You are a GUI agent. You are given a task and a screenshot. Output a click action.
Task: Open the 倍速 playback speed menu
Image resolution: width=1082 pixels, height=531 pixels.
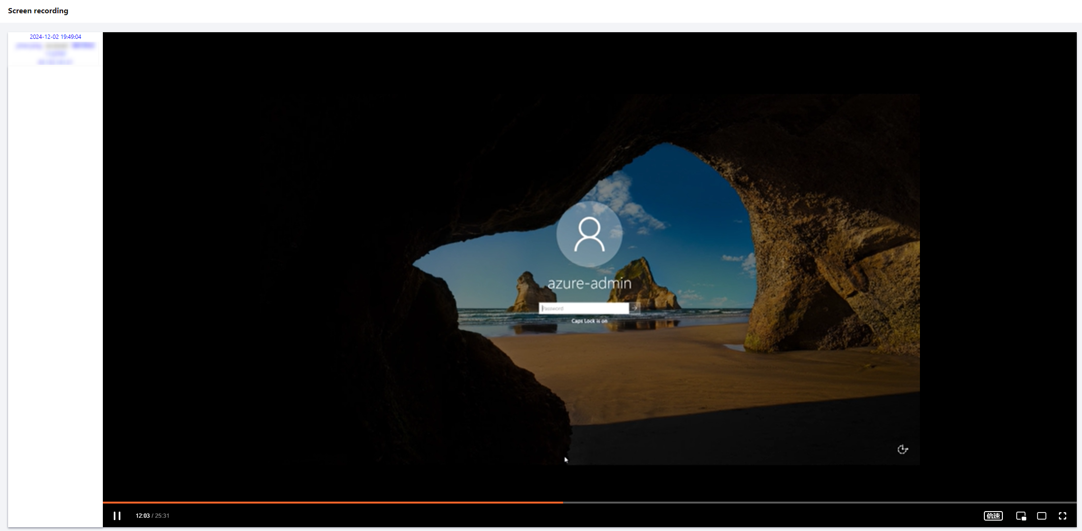coord(993,516)
